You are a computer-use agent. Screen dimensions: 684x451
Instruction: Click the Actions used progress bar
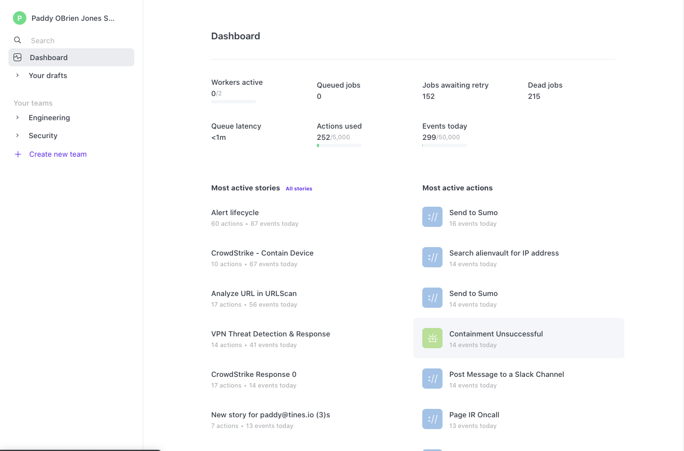pyautogui.click(x=339, y=145)
